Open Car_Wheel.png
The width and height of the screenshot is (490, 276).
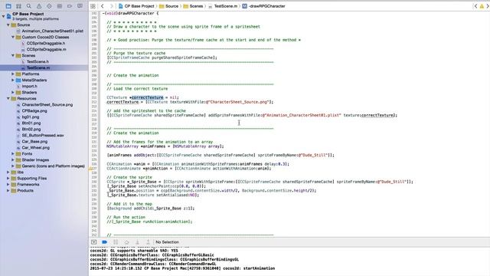point(33,148)
